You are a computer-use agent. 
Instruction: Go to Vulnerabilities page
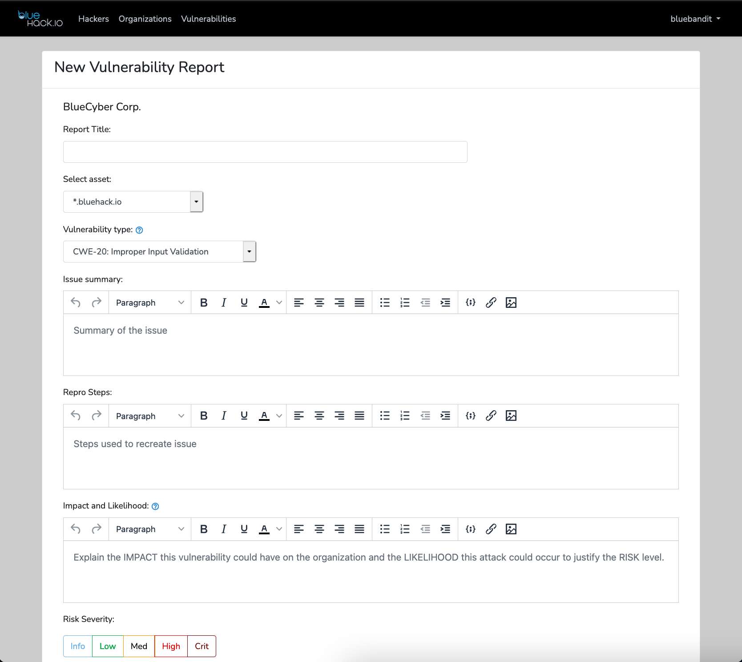tap(208, 19)
